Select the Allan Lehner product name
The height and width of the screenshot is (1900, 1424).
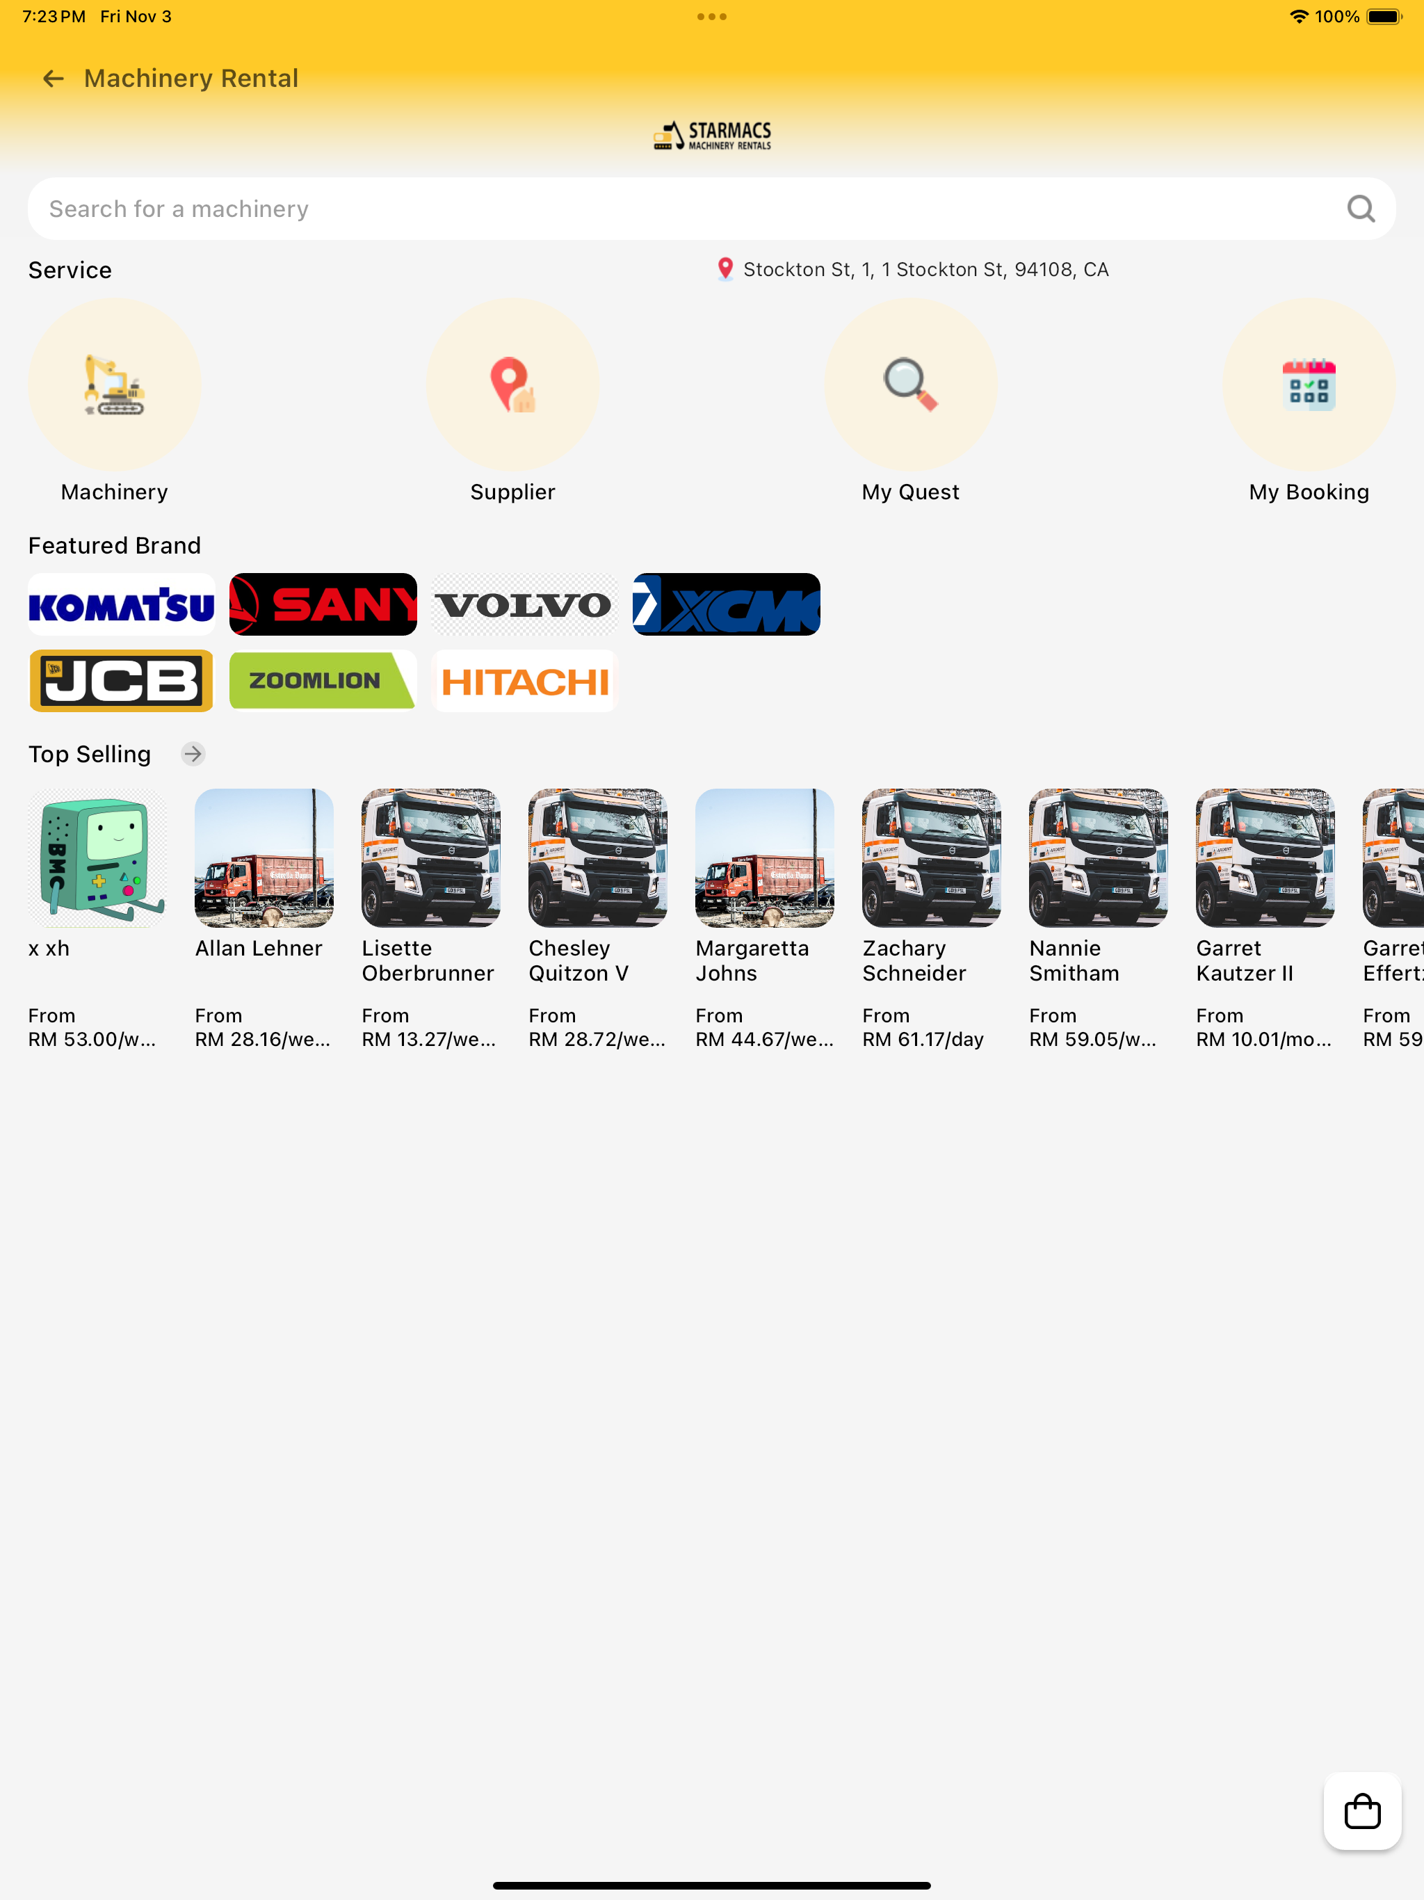(259, 949)
